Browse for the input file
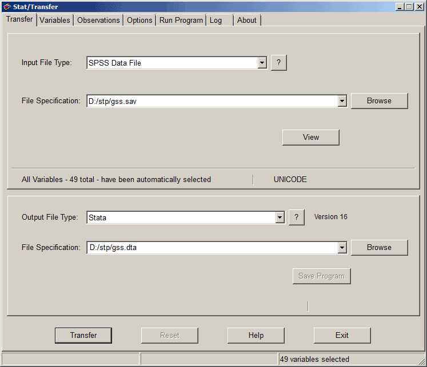 [x=379, y=101]
